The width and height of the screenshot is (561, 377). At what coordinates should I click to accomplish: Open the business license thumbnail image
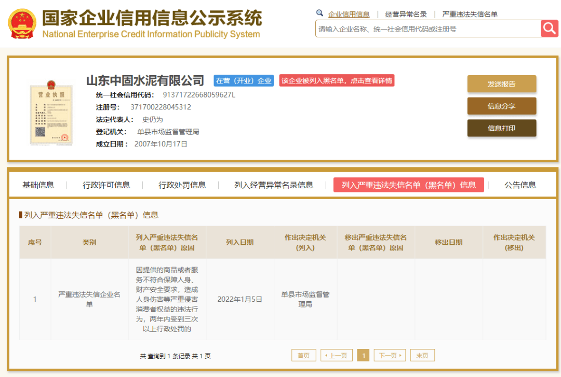[50, 113]
